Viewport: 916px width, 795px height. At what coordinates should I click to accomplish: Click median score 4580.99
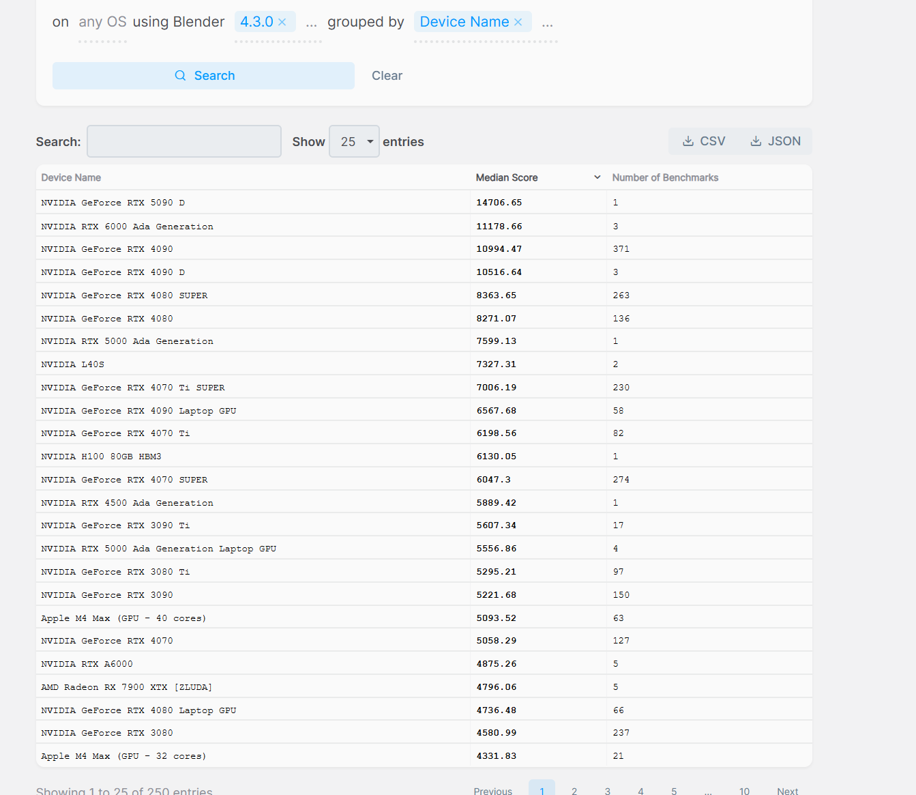pos(496,733)
